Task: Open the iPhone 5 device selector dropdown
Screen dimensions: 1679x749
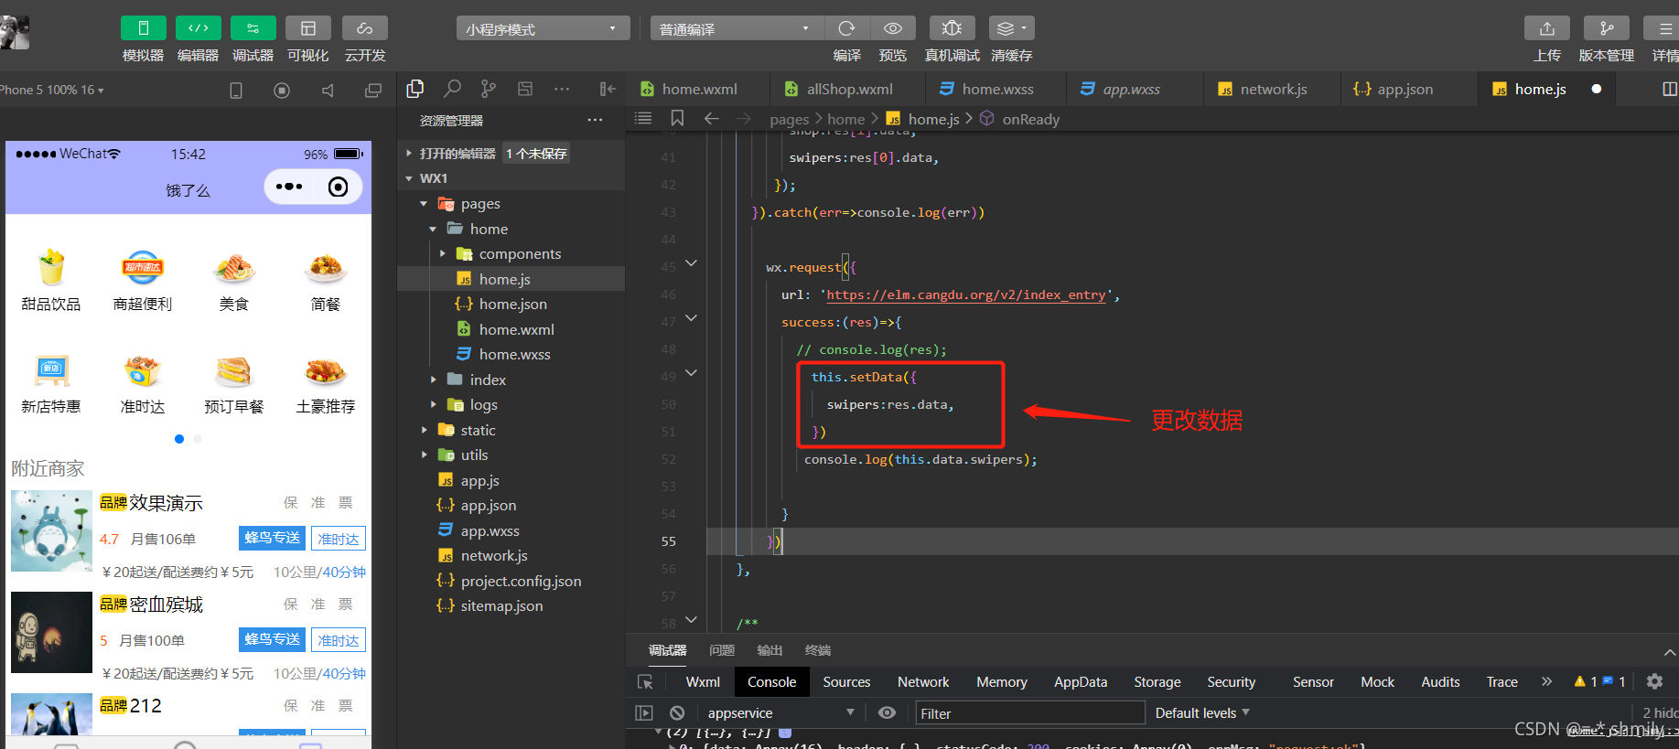Action: click(x=52, y=90)
